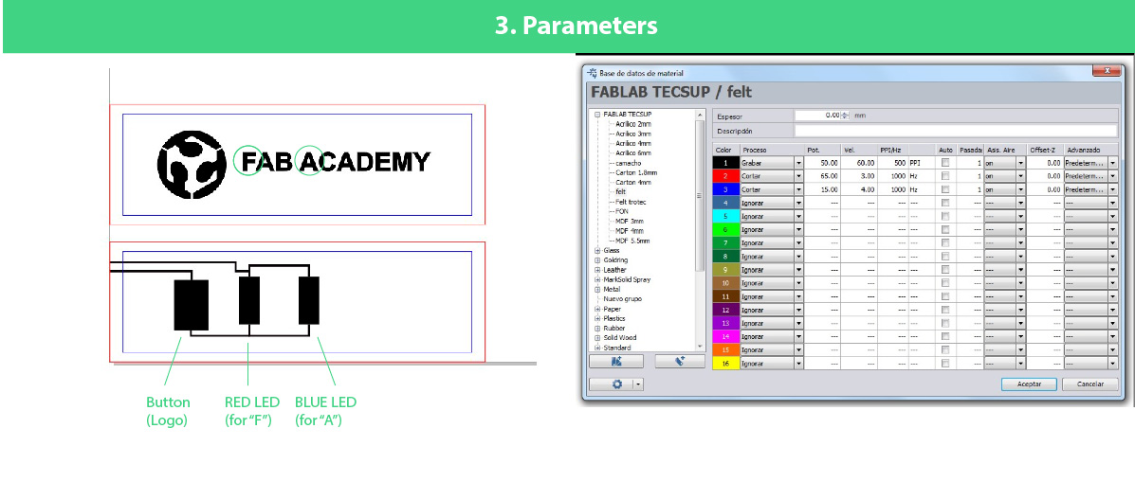The height and width of the screenshot is (500, 1135).
Task: Tick the Auto checkbox in color 5 row
Action: click(944, 216)
